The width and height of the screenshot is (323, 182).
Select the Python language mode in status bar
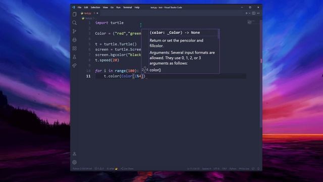coord(233,168)
